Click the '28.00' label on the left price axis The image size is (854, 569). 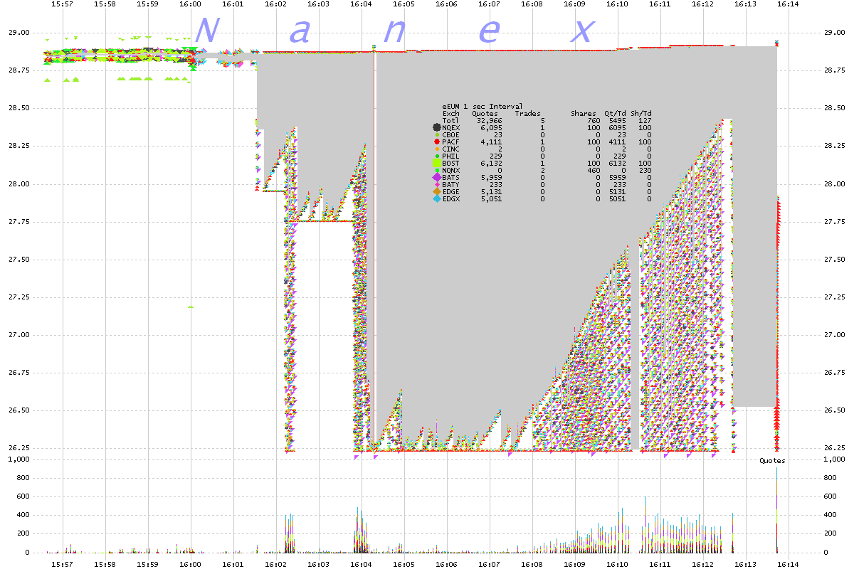19,184
